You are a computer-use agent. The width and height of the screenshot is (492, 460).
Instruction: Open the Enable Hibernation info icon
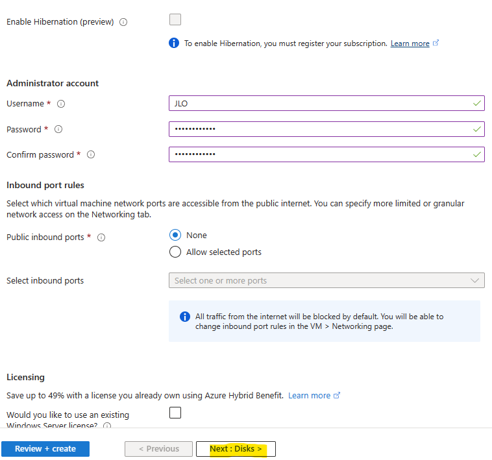(x=123, y=22)
